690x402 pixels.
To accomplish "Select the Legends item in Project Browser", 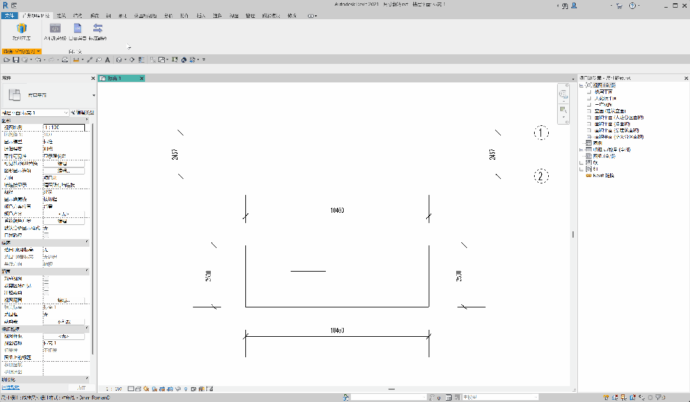I will 597,143.
